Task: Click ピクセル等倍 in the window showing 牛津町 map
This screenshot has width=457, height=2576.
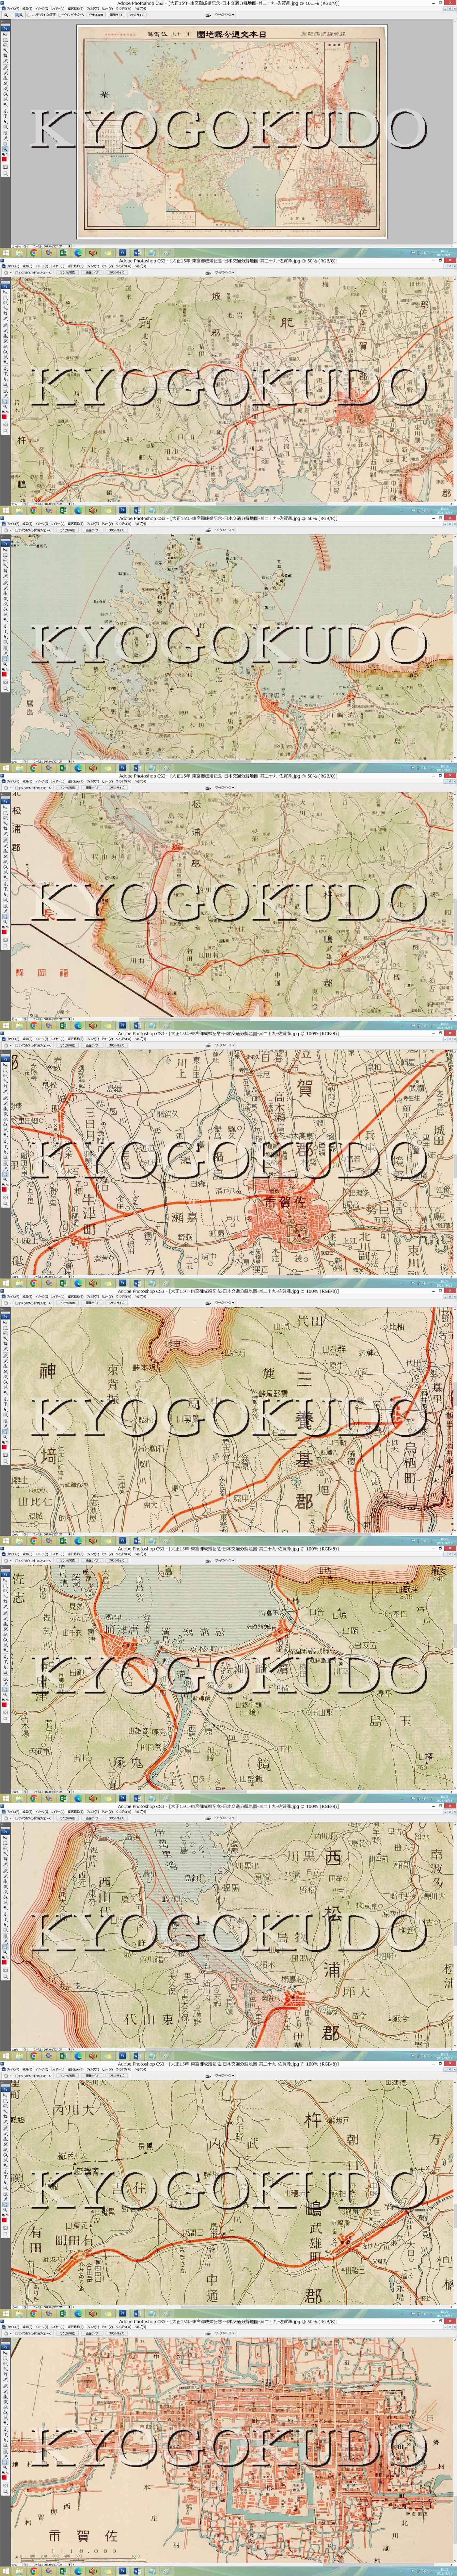Action: [67, 1046]
